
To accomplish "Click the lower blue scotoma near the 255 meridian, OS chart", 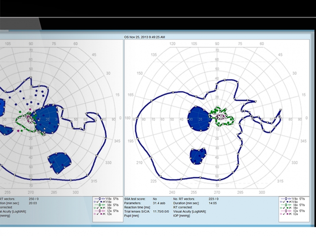I will [198, 156].
